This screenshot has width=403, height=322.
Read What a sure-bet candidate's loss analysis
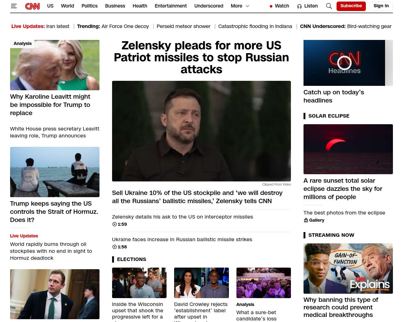pyautogui.click(x=256, y=315)
